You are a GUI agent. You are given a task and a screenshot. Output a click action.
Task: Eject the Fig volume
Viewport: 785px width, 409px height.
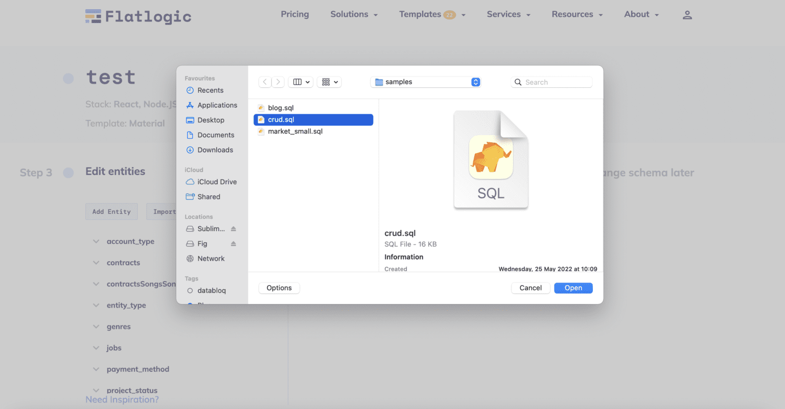tap(234, 244)
